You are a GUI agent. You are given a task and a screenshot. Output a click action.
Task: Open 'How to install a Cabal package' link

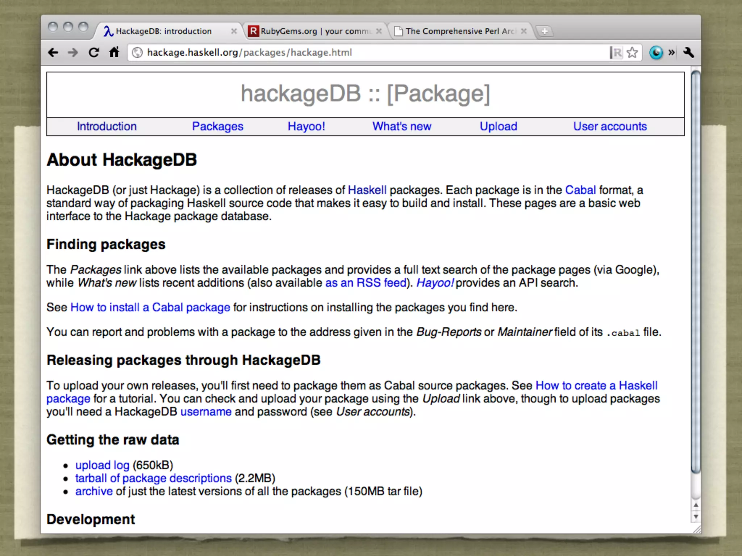[150, 307]
